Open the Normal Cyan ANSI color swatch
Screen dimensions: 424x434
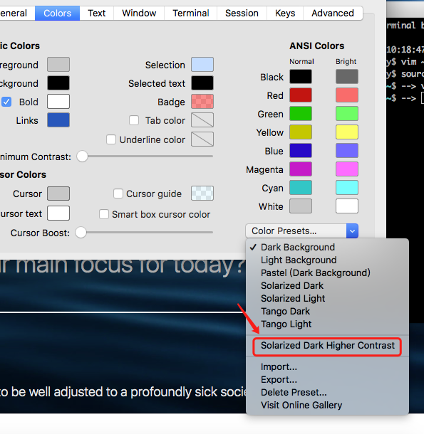[301, 187]
